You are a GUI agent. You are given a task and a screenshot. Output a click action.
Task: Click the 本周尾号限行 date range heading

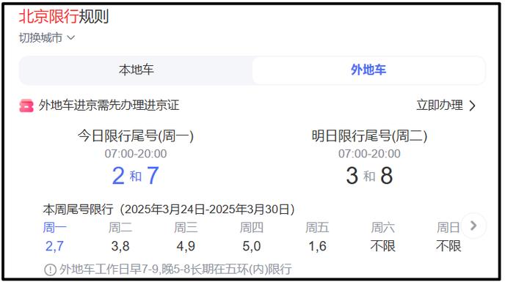click(169, 209)
